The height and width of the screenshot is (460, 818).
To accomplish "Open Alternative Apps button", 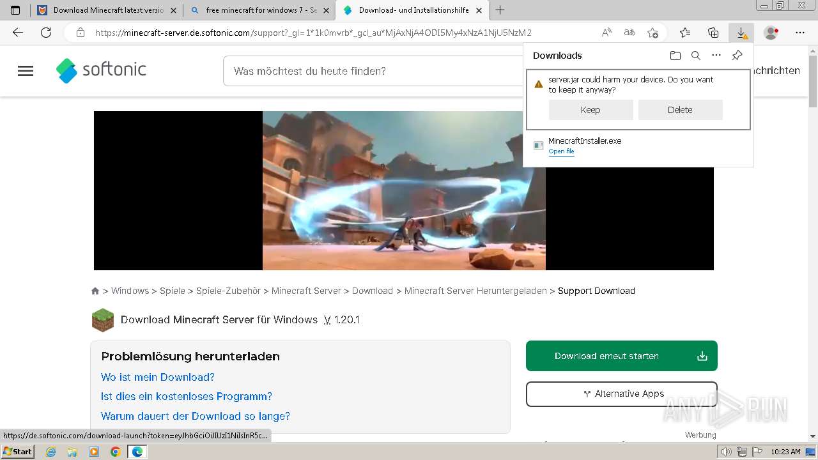I will (x=622, y=394).
